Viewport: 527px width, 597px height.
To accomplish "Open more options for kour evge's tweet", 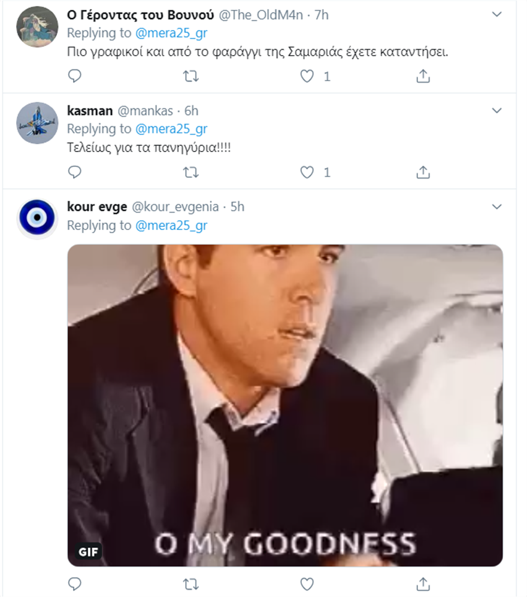I will [496, 207].
